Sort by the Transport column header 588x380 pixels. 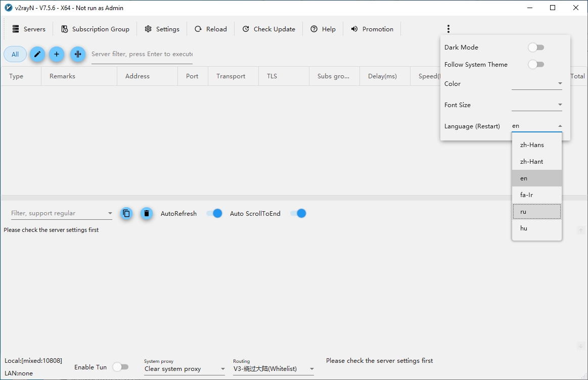(233, 76)
